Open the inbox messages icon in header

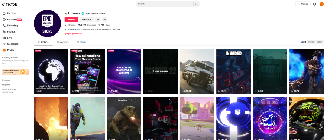click(314, 4)
